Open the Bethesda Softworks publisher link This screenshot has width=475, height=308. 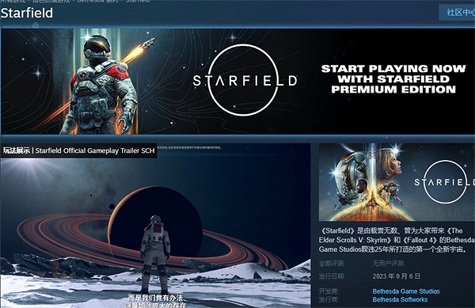pos(400,299)
